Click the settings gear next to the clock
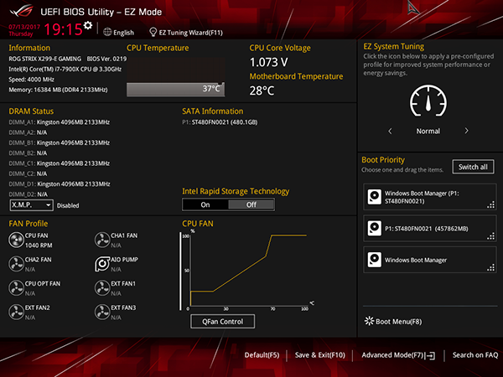The image size is (503, 377). (x=88, y=25)
